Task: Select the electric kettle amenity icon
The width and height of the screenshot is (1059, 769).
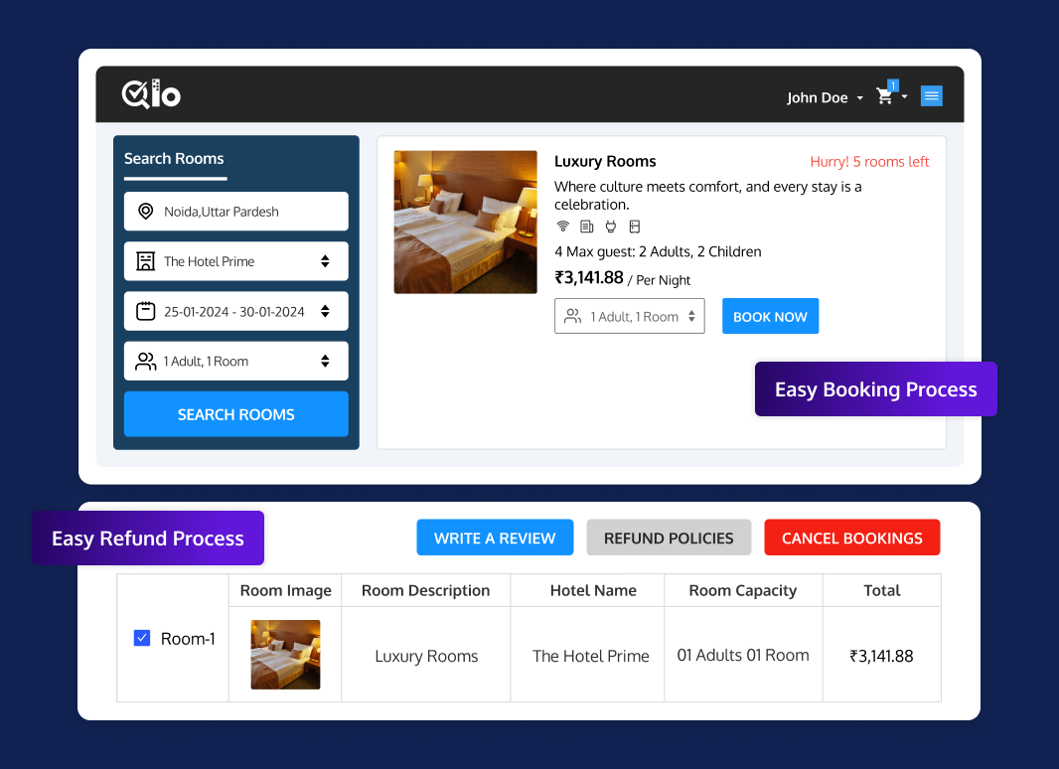Action: pyautogui.click(x=608, y=226)
